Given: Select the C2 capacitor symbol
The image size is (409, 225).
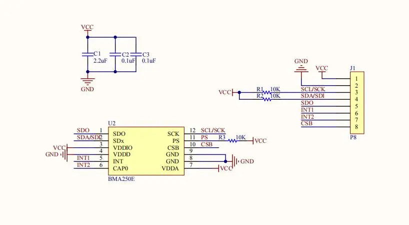Looking at the screenshot, I should click(x=115, y=54).
